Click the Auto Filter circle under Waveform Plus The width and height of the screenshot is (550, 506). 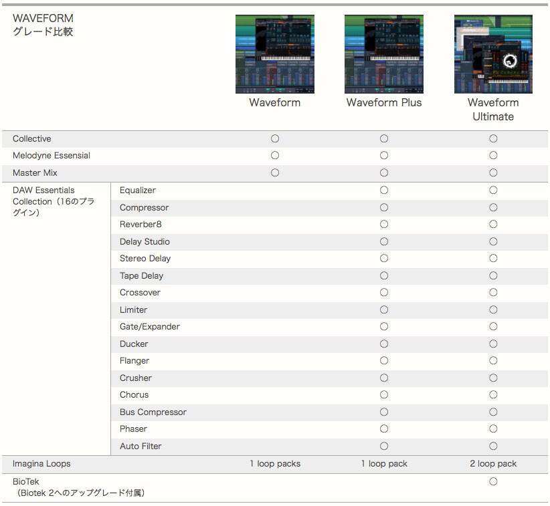(384, 446)
